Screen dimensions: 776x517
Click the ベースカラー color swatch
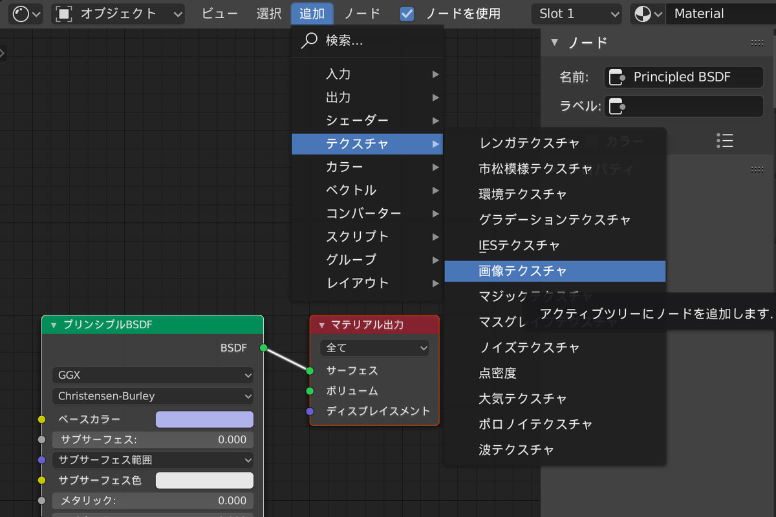click(x=204, y=419)
